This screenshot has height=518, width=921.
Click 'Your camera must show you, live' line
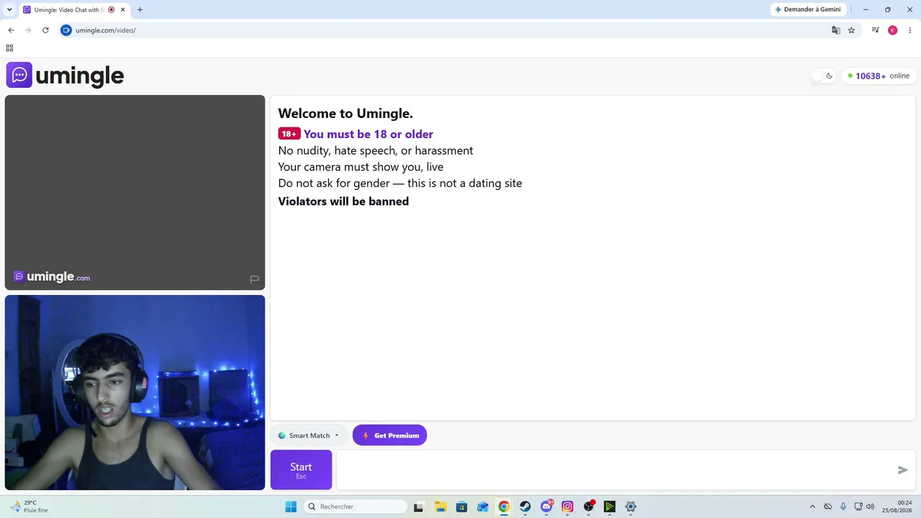click(360, 167)
